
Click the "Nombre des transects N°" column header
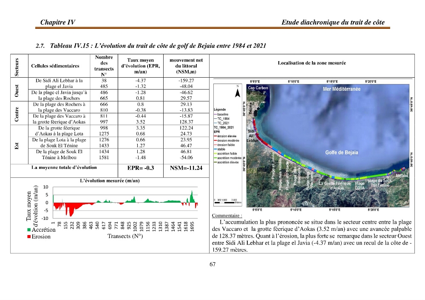pyautogui.click(x=104, y=66)
